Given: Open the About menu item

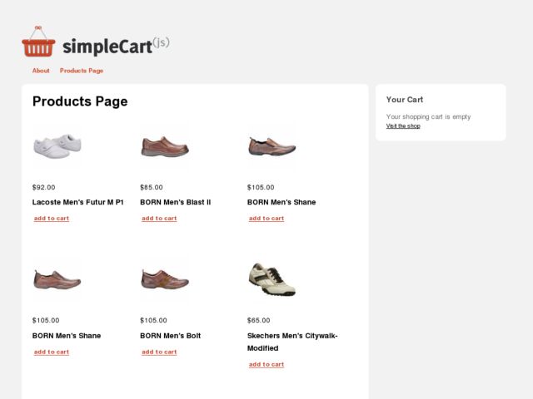Looking at the screenshot, I should [x=41, y=71].
